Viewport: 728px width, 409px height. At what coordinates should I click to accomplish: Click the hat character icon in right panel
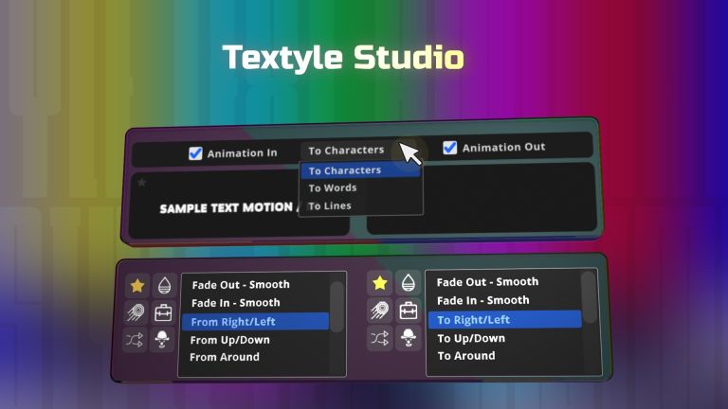[409, 338]
